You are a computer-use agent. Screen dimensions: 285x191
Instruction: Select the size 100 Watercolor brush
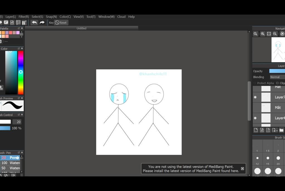coord(10,163)
